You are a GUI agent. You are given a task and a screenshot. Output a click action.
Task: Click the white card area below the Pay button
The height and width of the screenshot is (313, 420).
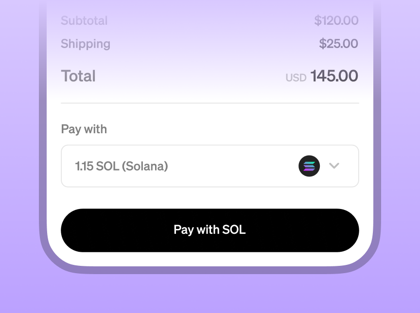210,259
